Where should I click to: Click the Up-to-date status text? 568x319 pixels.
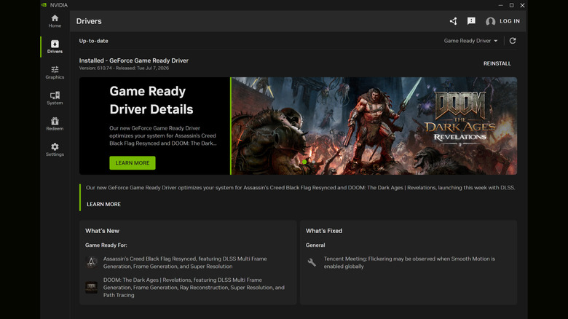[93, 41]
